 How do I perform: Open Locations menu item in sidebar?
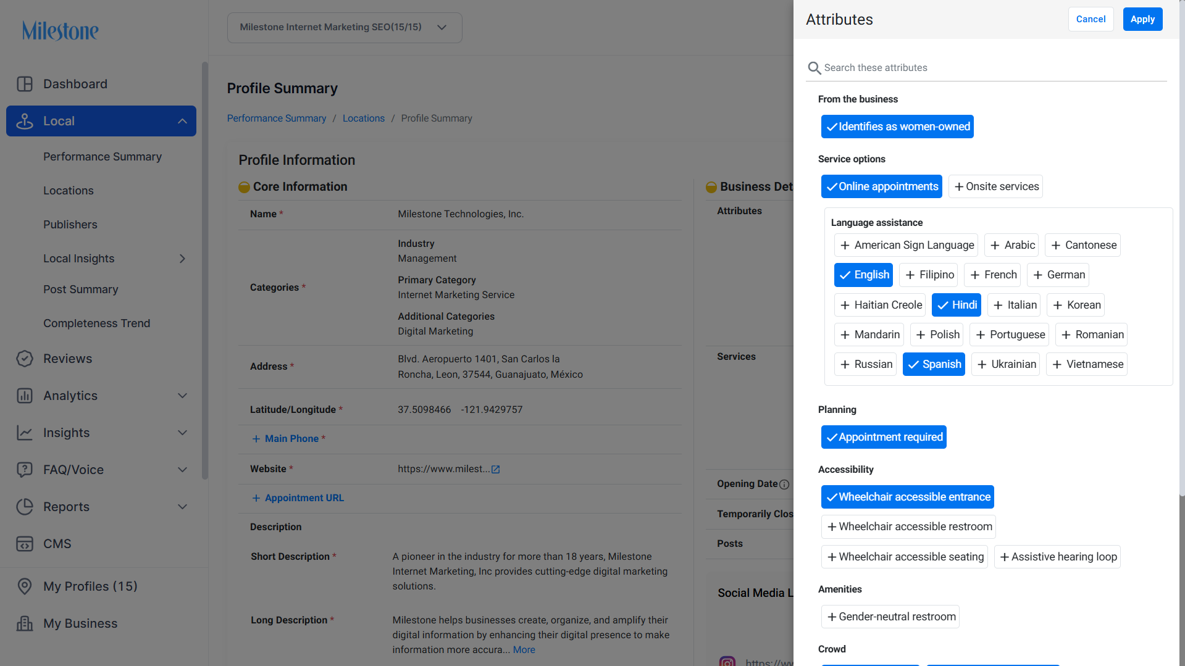(x=69, y=191)
